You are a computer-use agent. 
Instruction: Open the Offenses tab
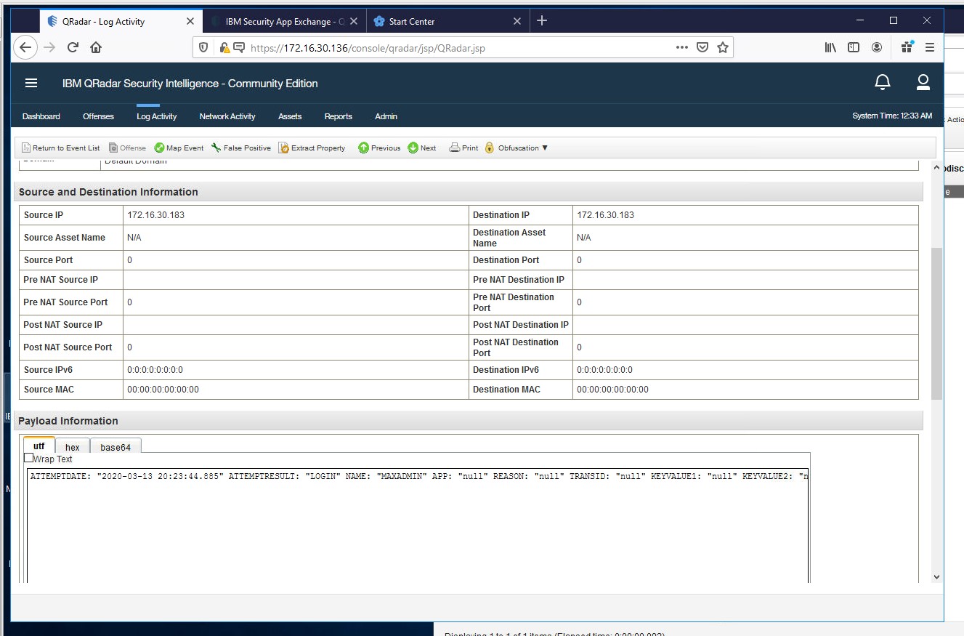point(98,116)
